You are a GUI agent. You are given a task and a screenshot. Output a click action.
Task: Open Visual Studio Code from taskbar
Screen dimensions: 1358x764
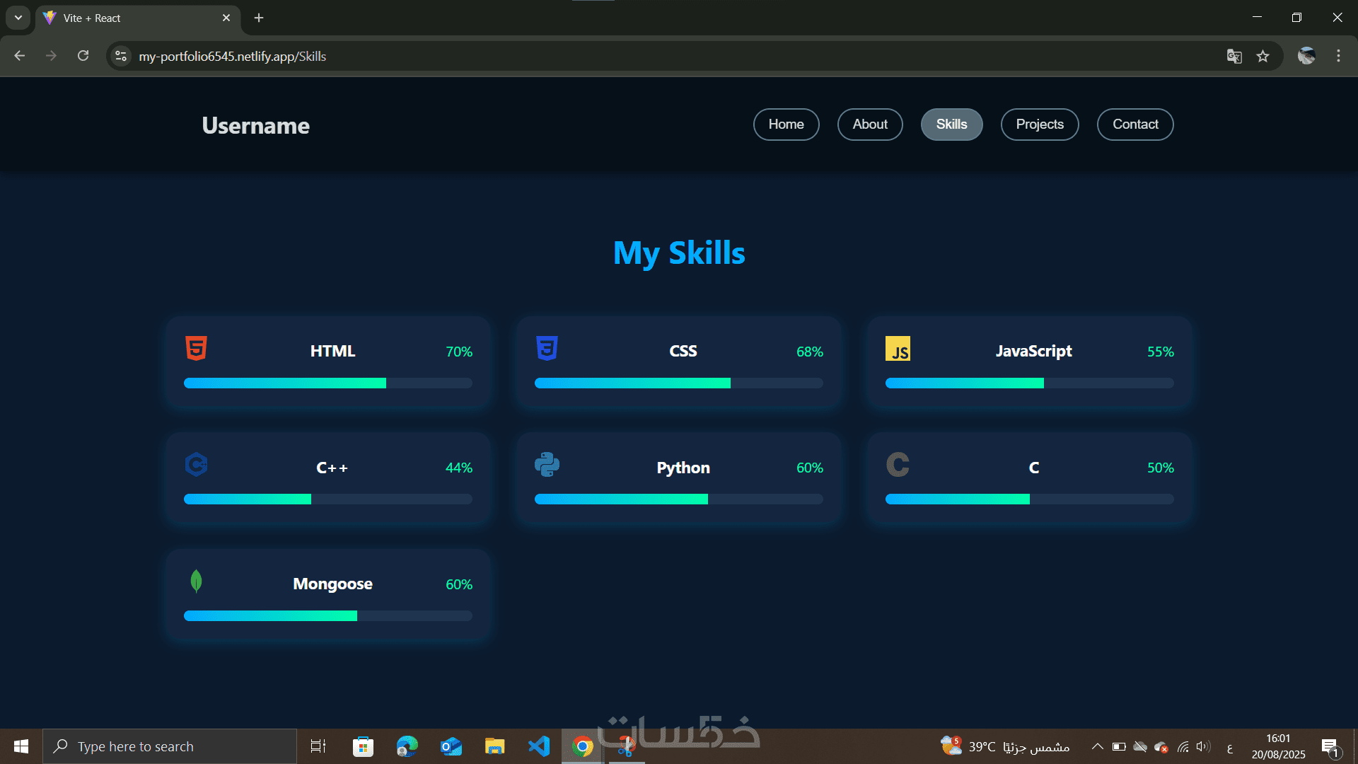(539, 746)
